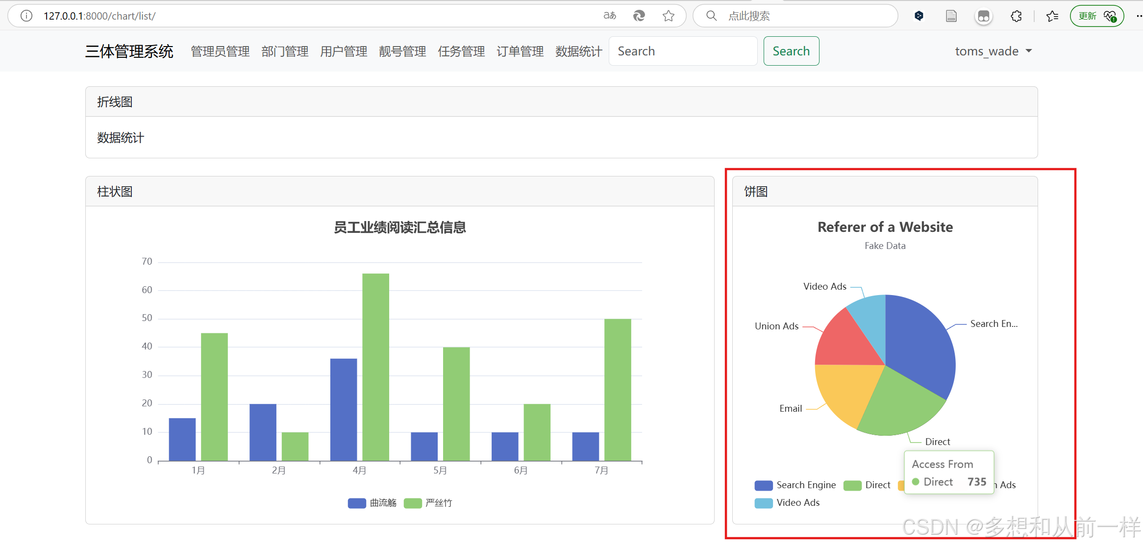Click the navbar Search input field
This screenshot has width=1143, height=546.
682,51
